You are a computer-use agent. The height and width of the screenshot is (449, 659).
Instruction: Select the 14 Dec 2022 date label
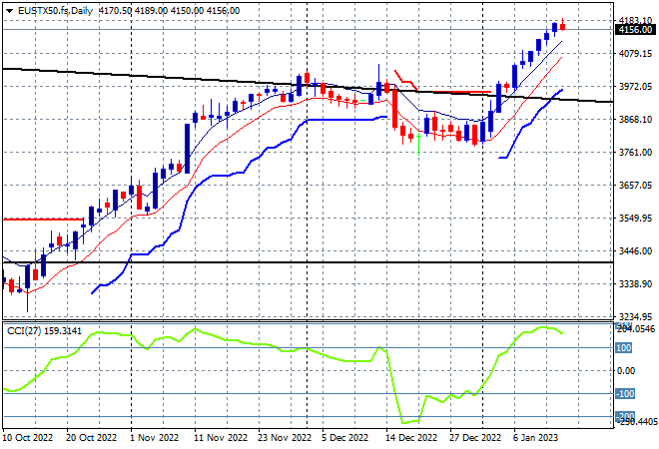(411, 438)
